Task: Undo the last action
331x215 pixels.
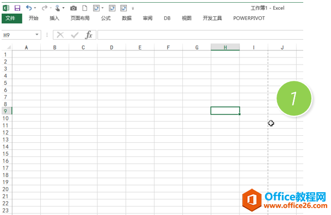Action: [29, 8]
